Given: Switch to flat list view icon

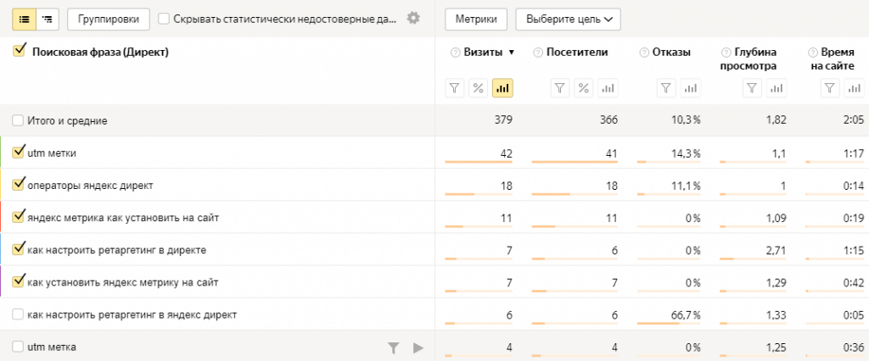Looking at the screenshot, I should [24, 18].
